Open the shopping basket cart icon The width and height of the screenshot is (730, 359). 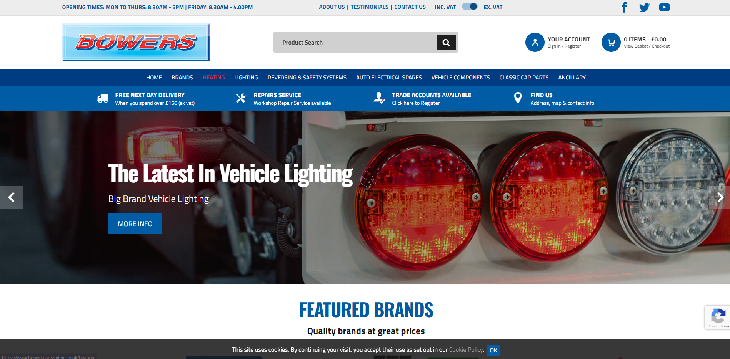click(611, 42)
